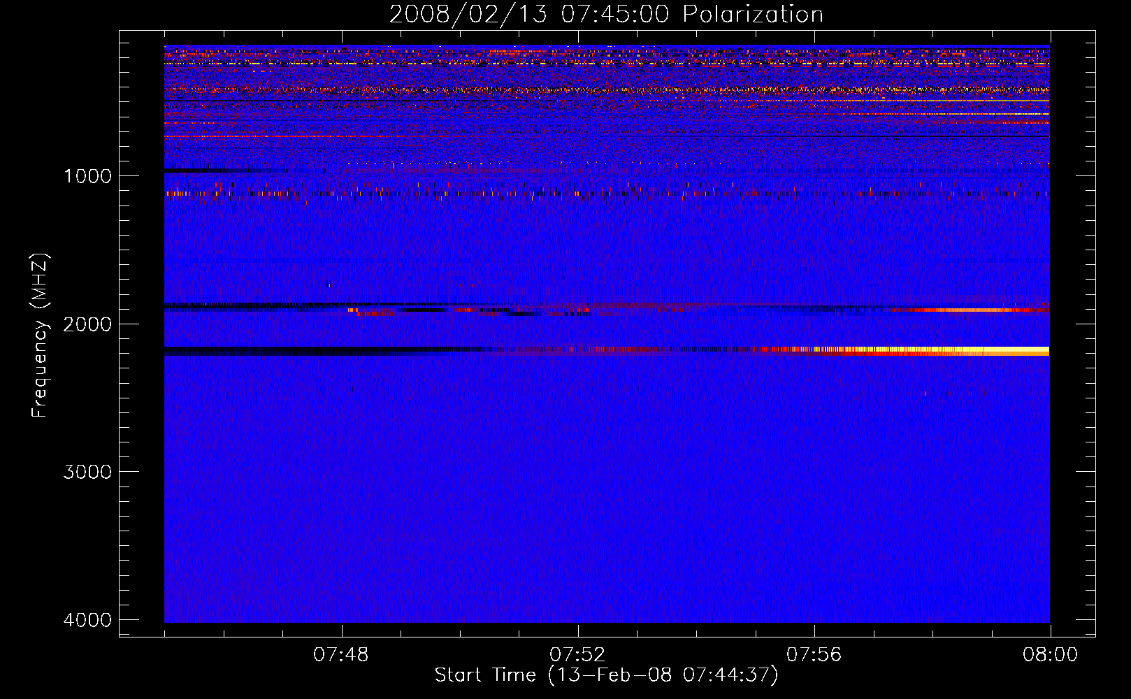The image size is (1131, 699).
Task: Click the 07:48 time tick label
Action: pos(341,655)
